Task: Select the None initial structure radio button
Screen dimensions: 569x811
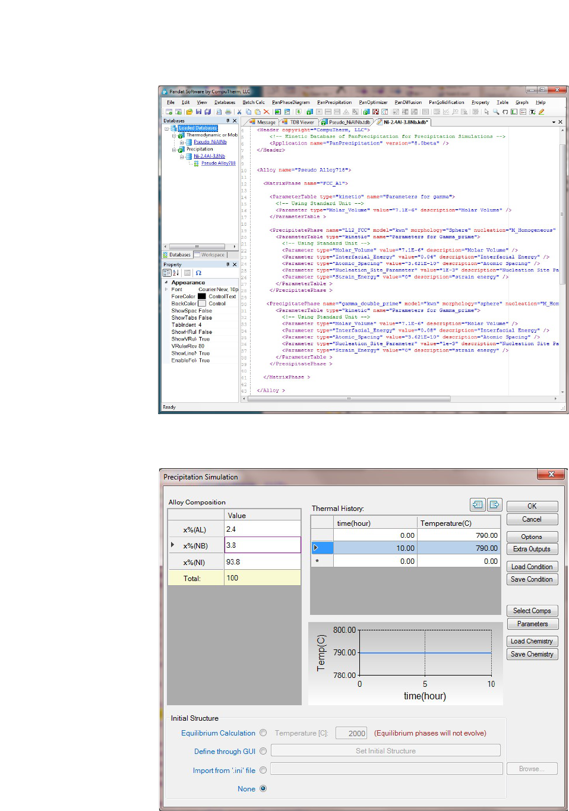Action: point(263,789)
